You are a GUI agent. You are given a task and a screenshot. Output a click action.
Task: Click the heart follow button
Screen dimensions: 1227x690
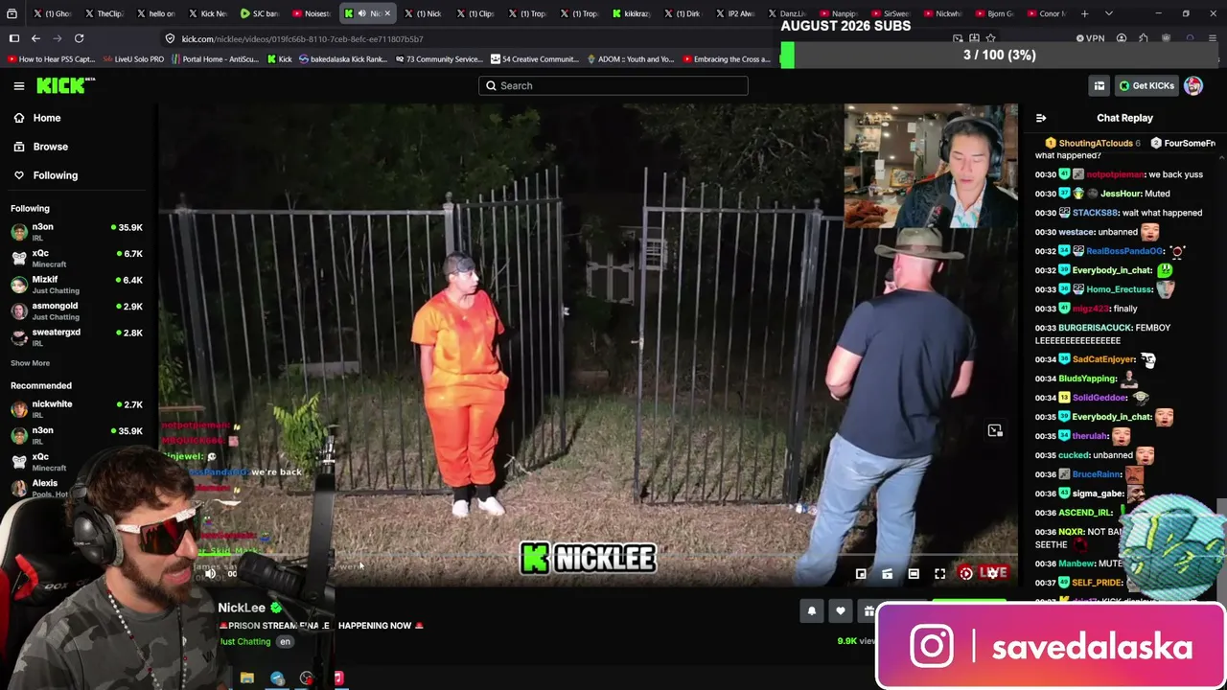point(841,611)
